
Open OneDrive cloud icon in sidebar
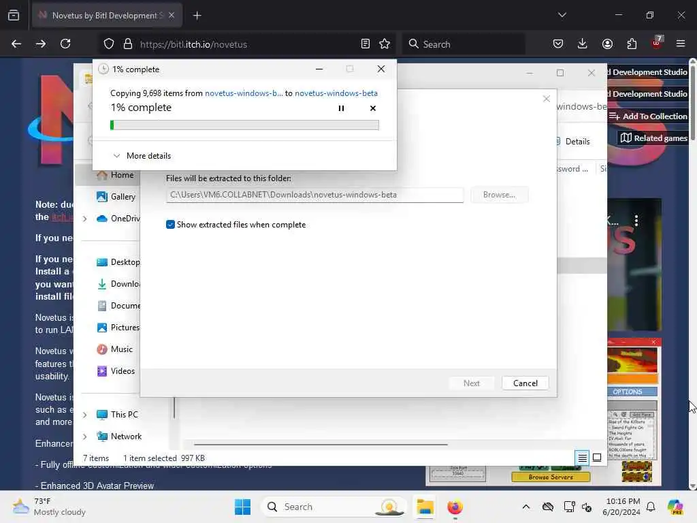pyautogui.click(x=102, y=219)
